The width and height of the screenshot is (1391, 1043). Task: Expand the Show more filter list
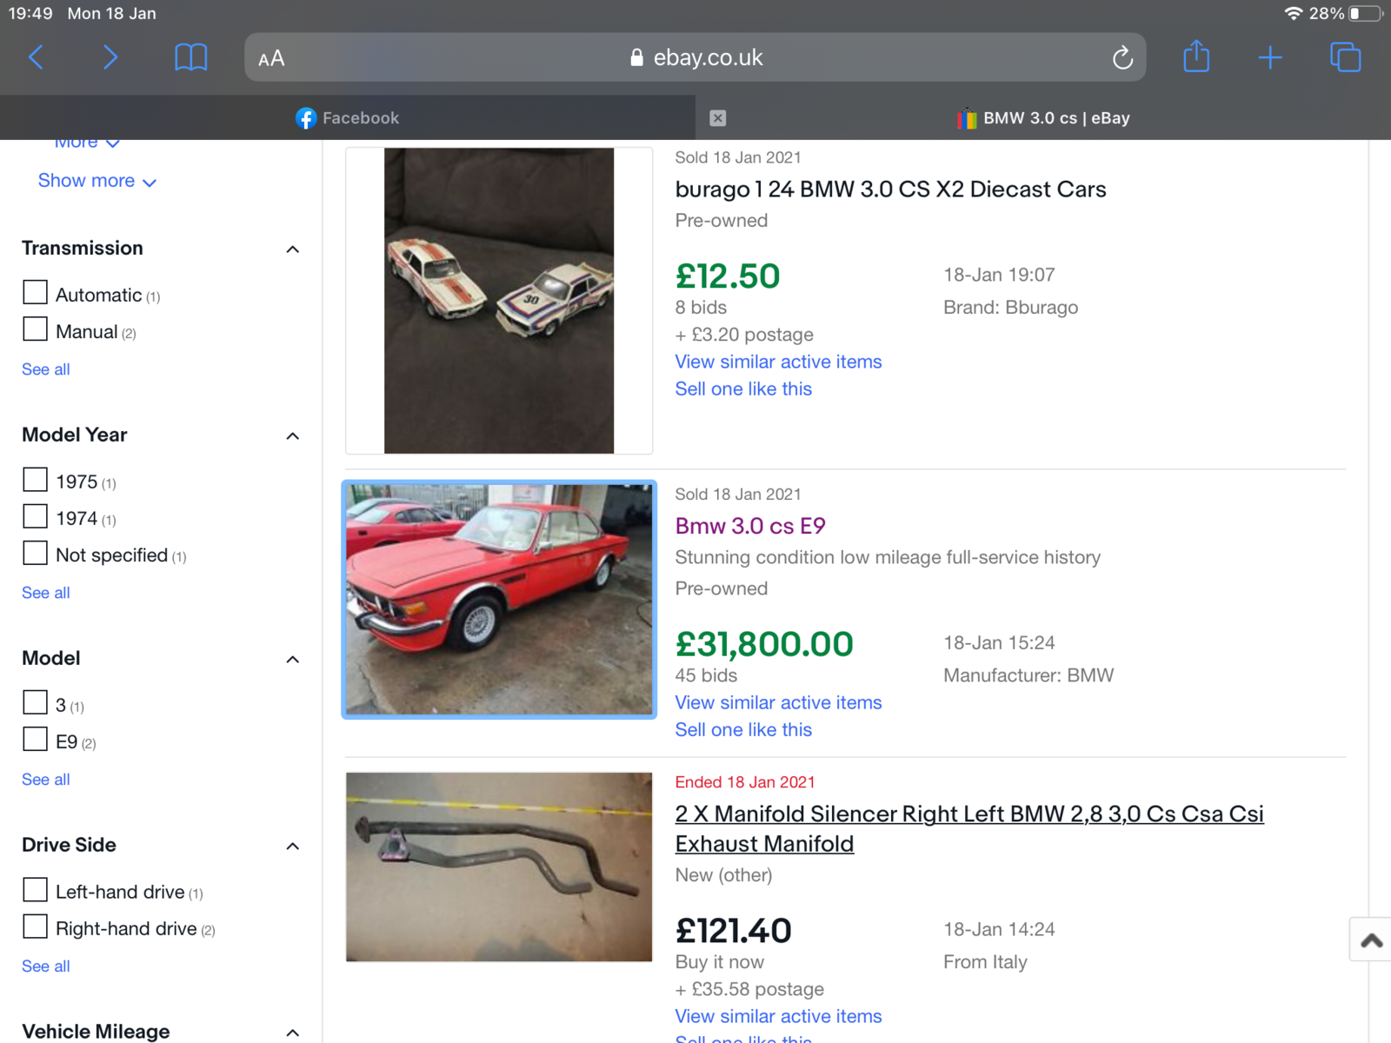[x=97, y=181]
